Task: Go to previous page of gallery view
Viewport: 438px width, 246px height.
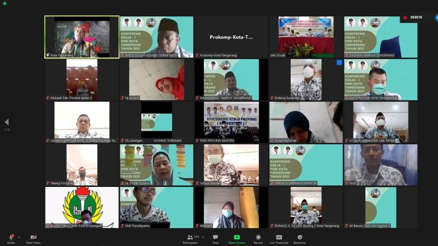Action: point(7,122)
